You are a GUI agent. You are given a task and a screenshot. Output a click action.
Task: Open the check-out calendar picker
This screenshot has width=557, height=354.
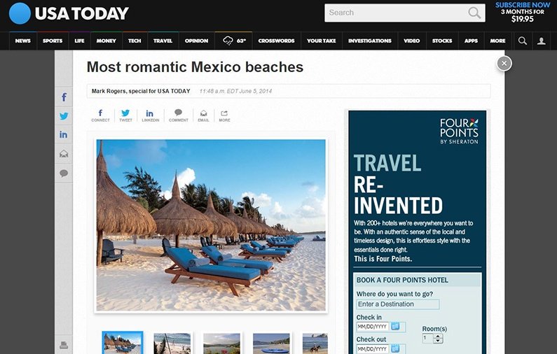[x=395, y=348]
